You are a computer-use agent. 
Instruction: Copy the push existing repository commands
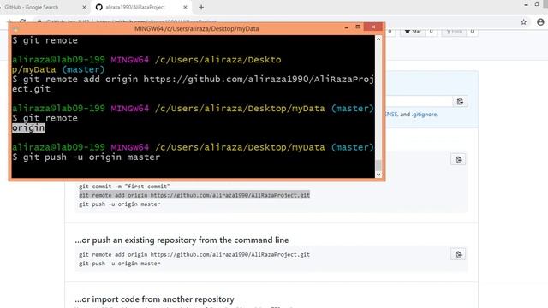(458, 254)
